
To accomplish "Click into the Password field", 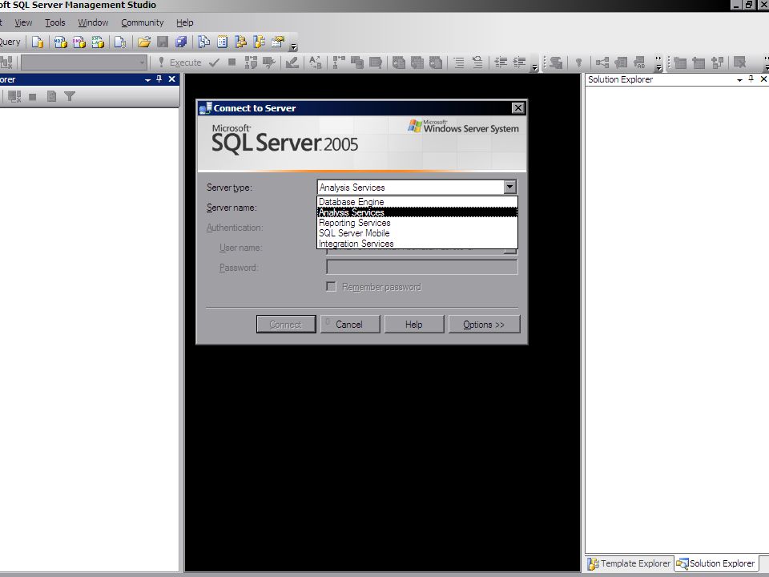I will point(422,267).
